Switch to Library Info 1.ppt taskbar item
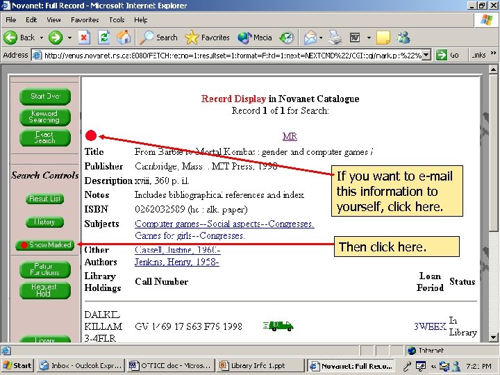The image size is (500, 375). 259,365
